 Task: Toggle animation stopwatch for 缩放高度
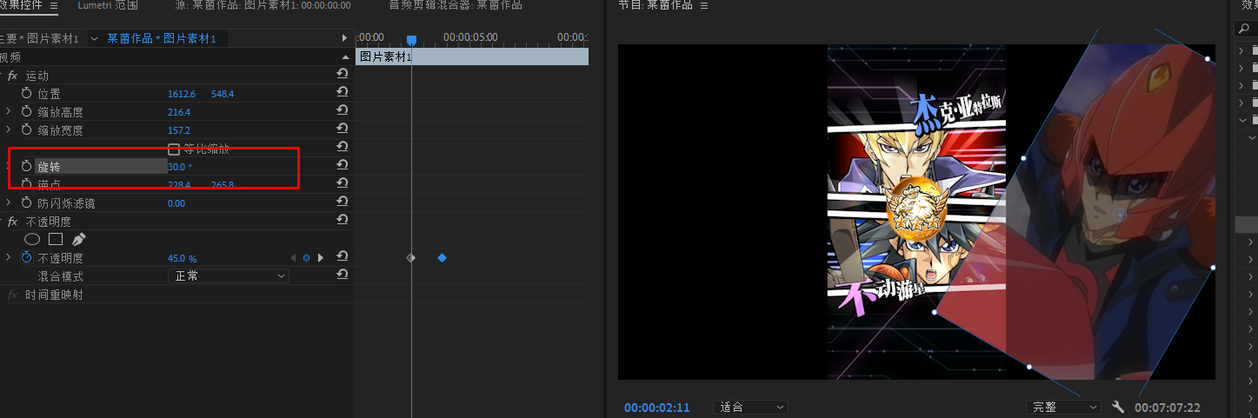26,111
